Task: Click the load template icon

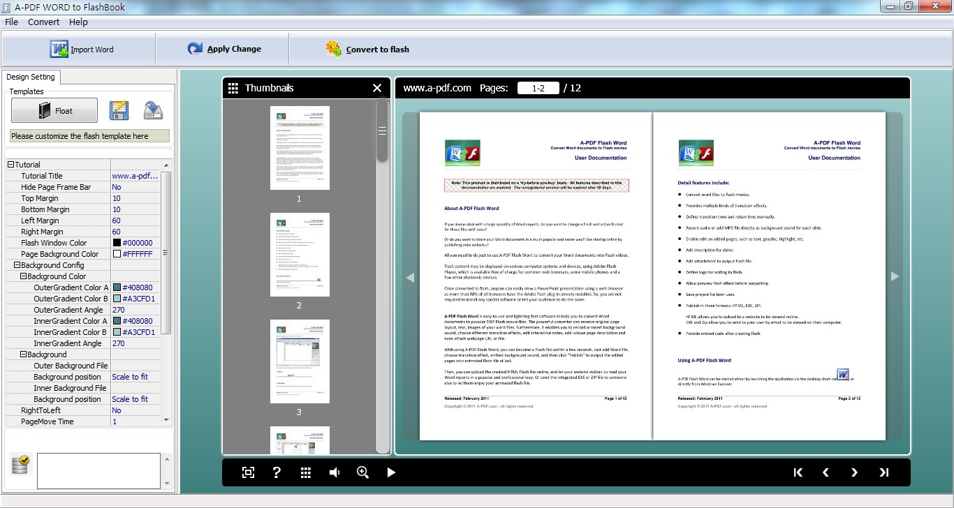Action: (x=153, y=110)
